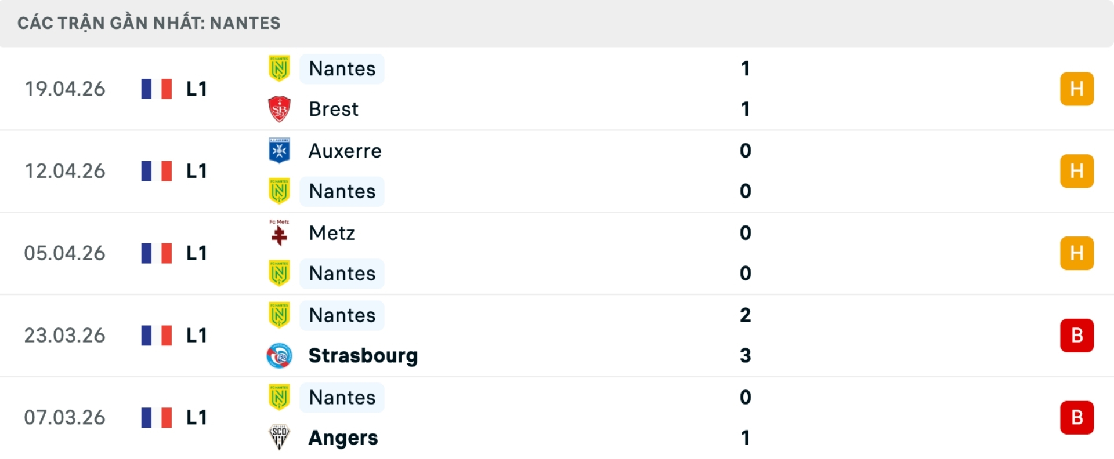Click Nantes crest in the Brest match
1114x459 pixels.
pos(279,68)
